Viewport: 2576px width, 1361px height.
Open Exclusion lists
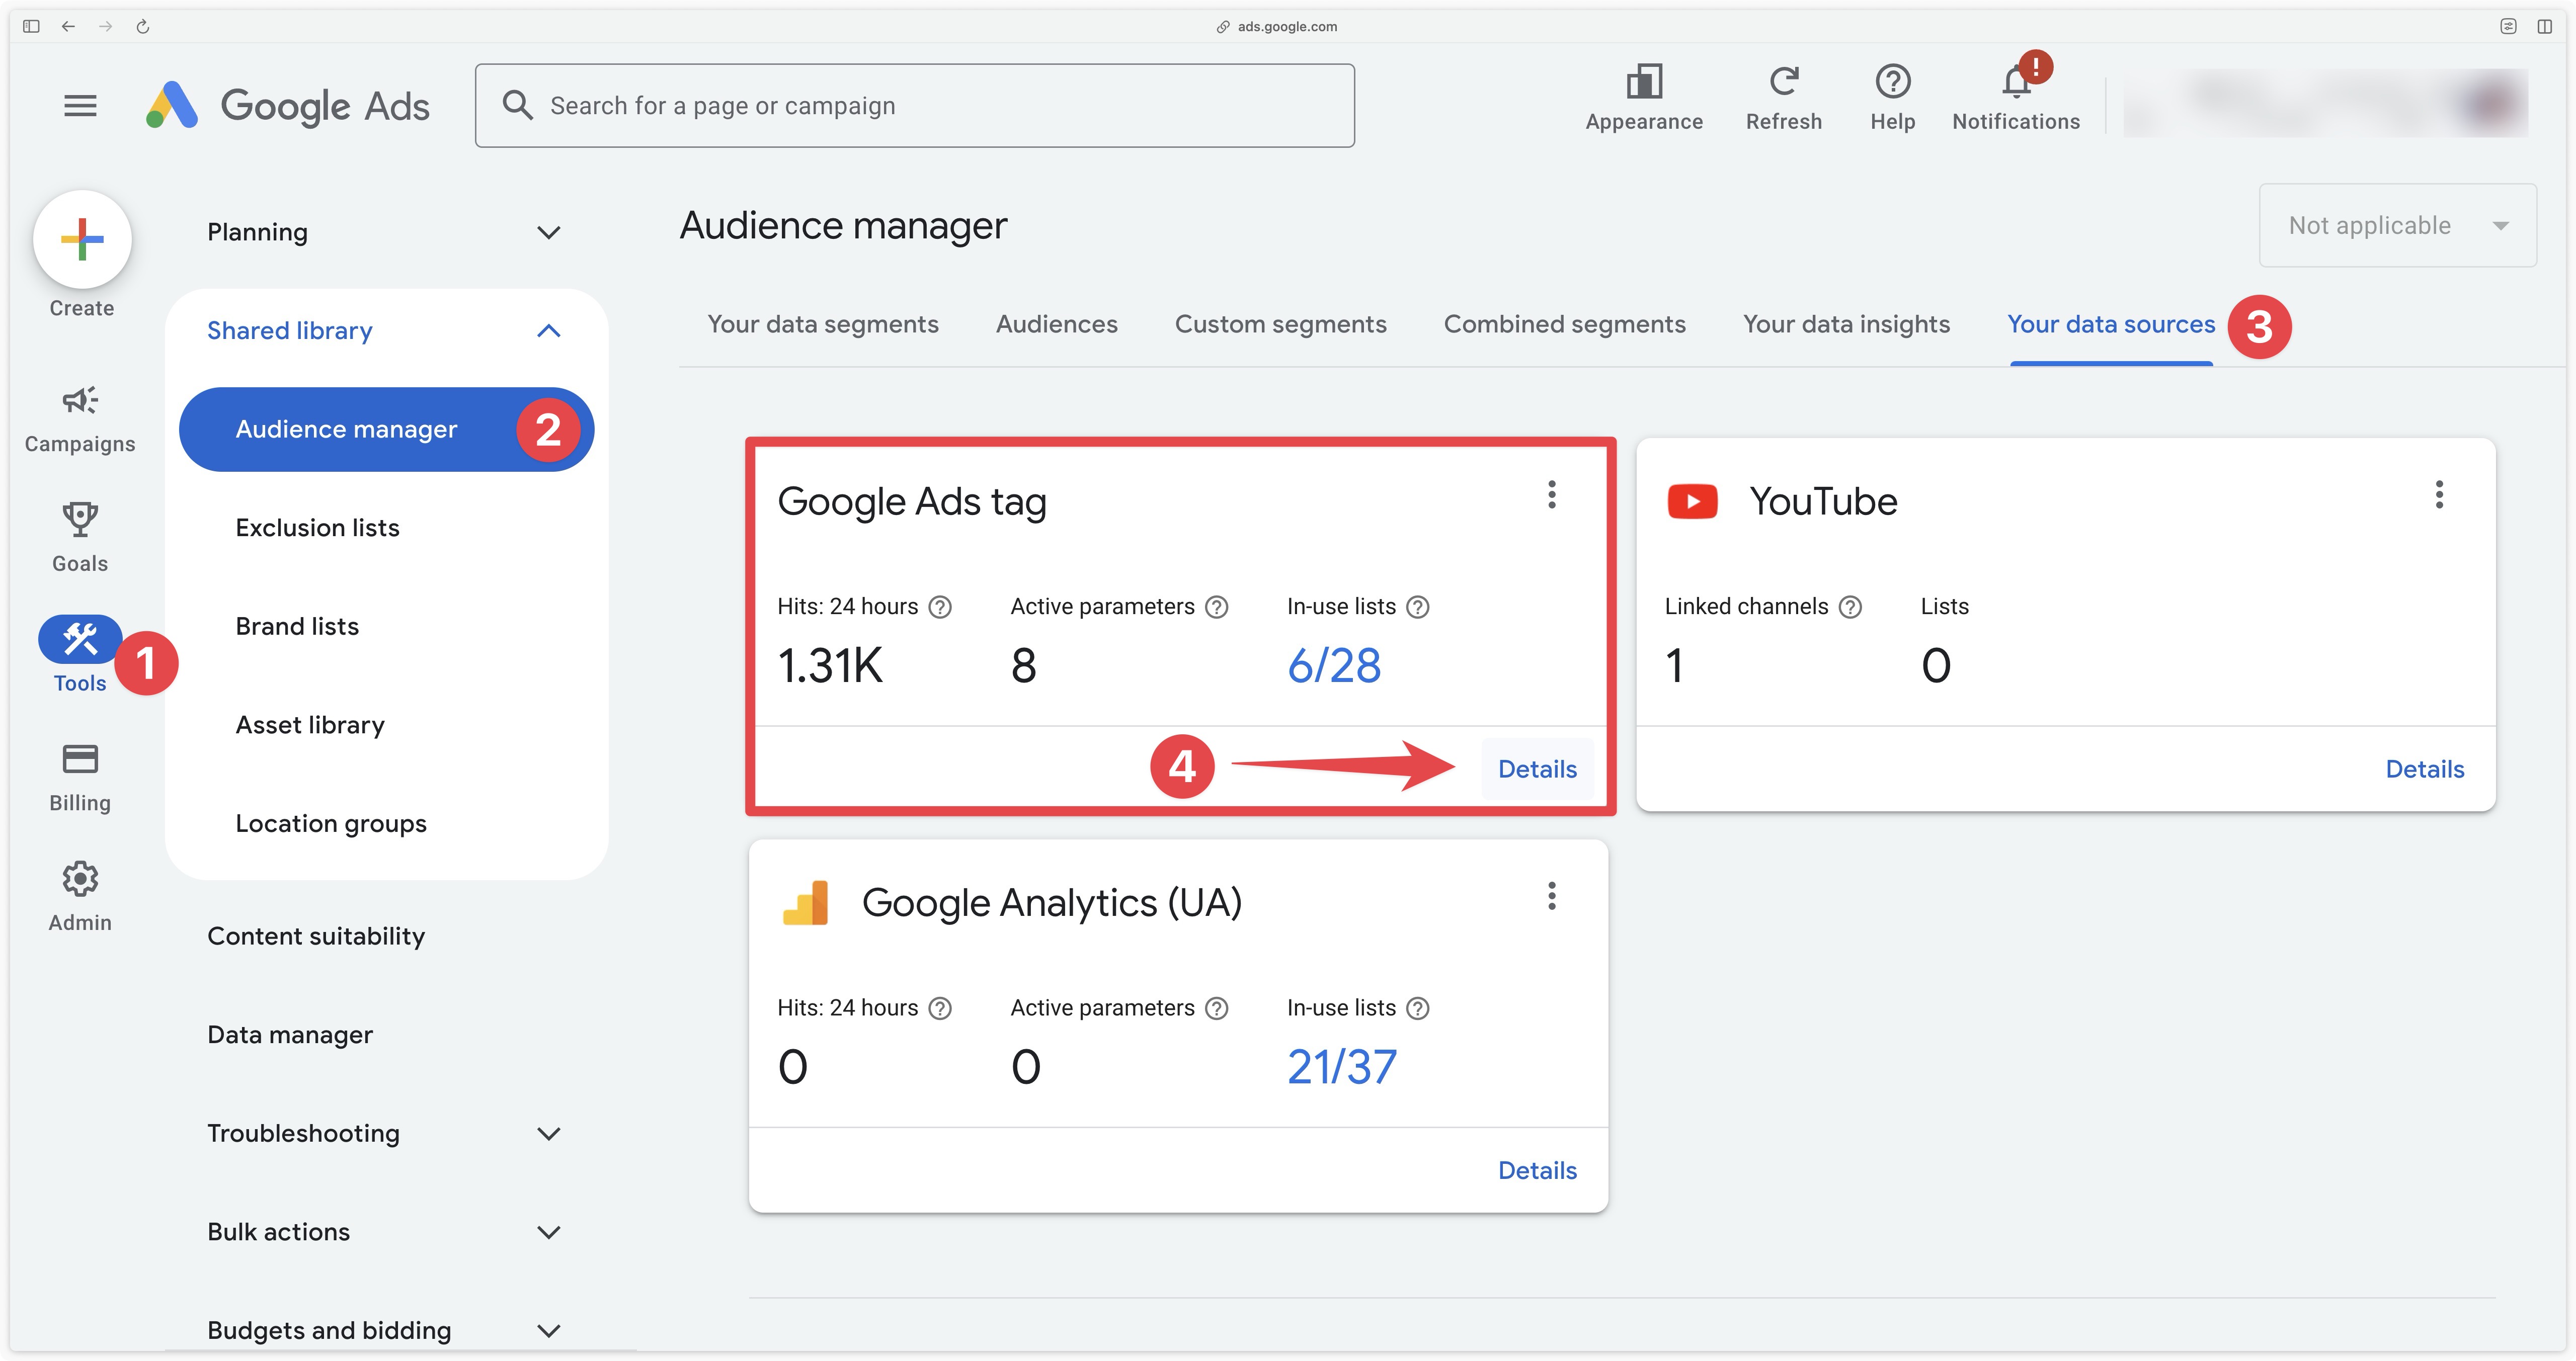tap(317, 527)
